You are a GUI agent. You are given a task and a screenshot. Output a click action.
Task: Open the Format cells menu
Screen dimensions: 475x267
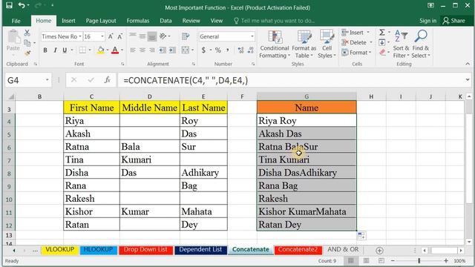pyautogui.click(x=356, y=53)
